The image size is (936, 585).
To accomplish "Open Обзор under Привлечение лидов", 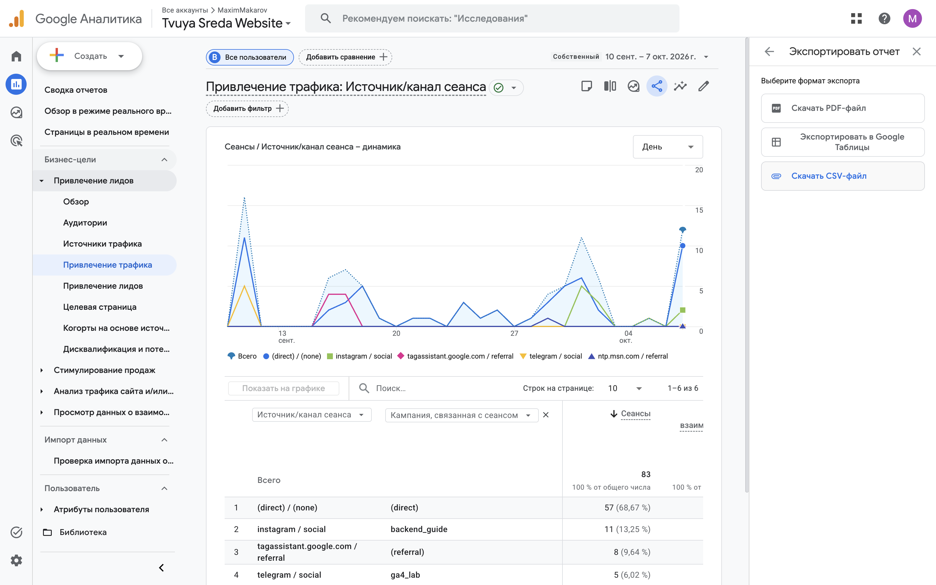I will (76, 202).
